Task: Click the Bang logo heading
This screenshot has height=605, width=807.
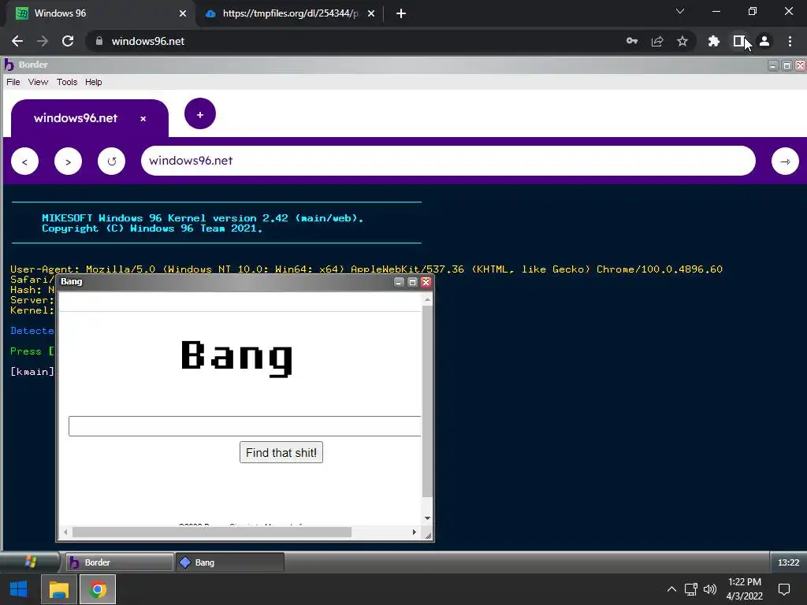Action: pos(237,358)
